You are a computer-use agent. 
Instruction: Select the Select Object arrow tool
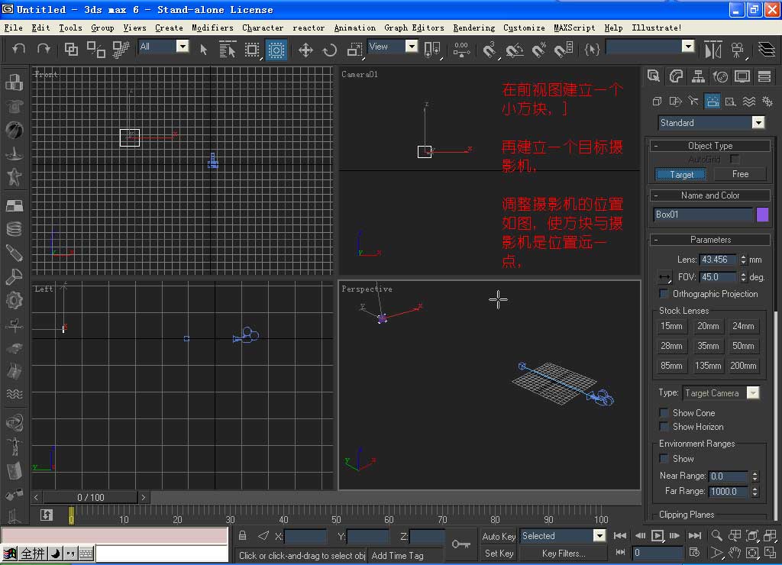click(x=203, y=50)
